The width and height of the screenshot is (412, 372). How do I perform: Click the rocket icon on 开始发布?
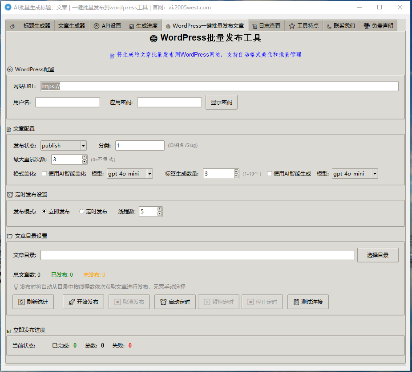click(71, 302)
